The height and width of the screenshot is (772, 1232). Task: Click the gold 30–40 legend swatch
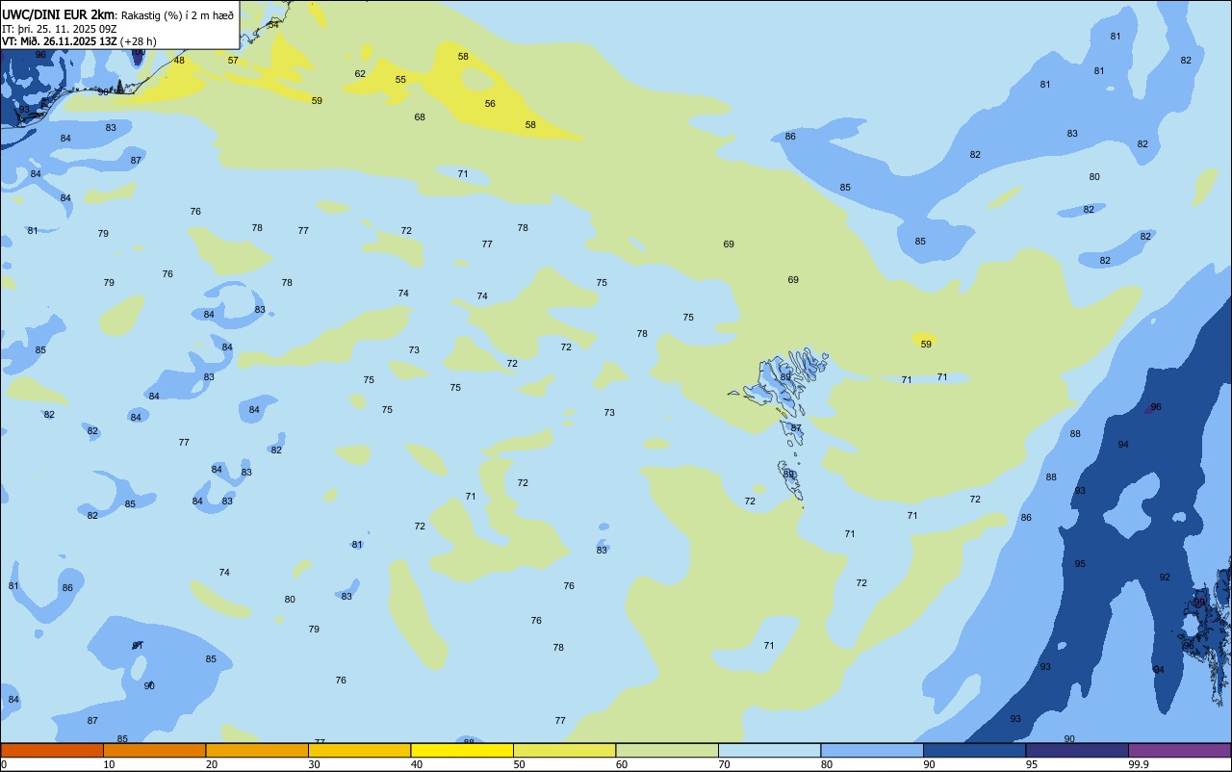[x=359, y=750]
